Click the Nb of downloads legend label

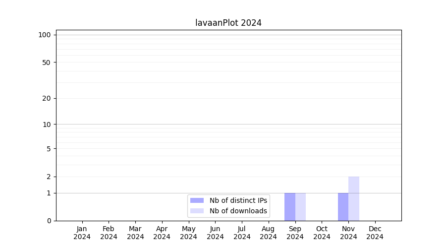click(x=238, y=211)
